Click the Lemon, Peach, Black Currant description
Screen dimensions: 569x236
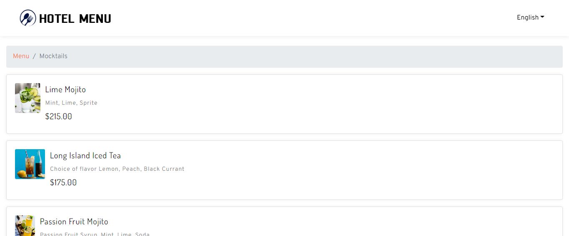coord(117,169)
